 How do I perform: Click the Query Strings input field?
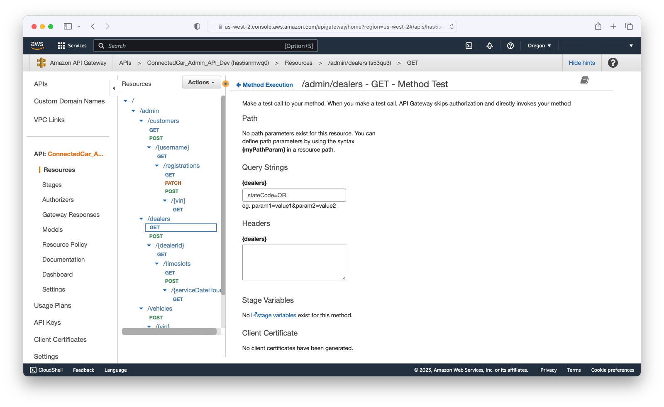pos(294,195)
